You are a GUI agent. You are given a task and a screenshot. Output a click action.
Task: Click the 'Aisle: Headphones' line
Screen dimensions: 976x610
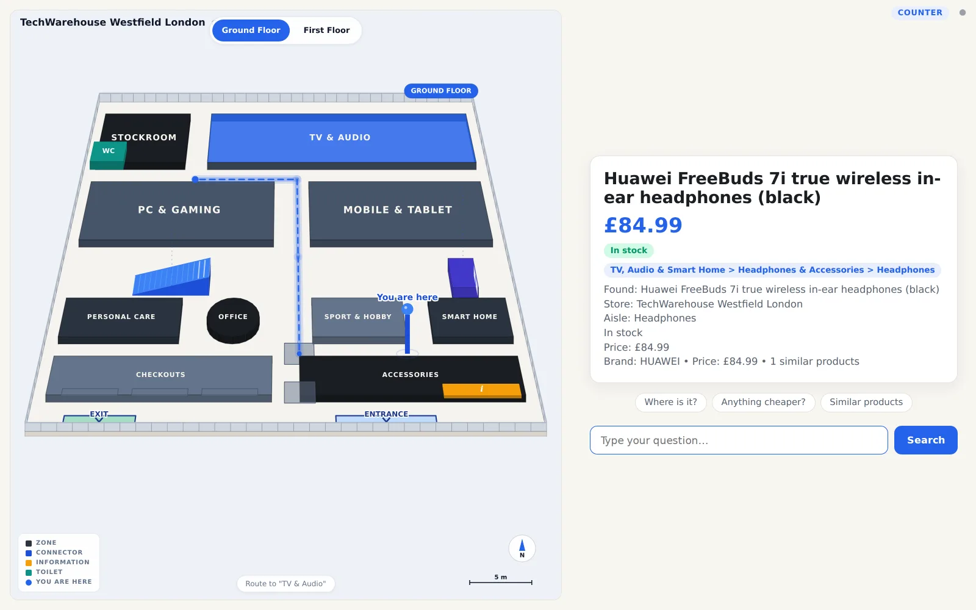pos(650,318)
